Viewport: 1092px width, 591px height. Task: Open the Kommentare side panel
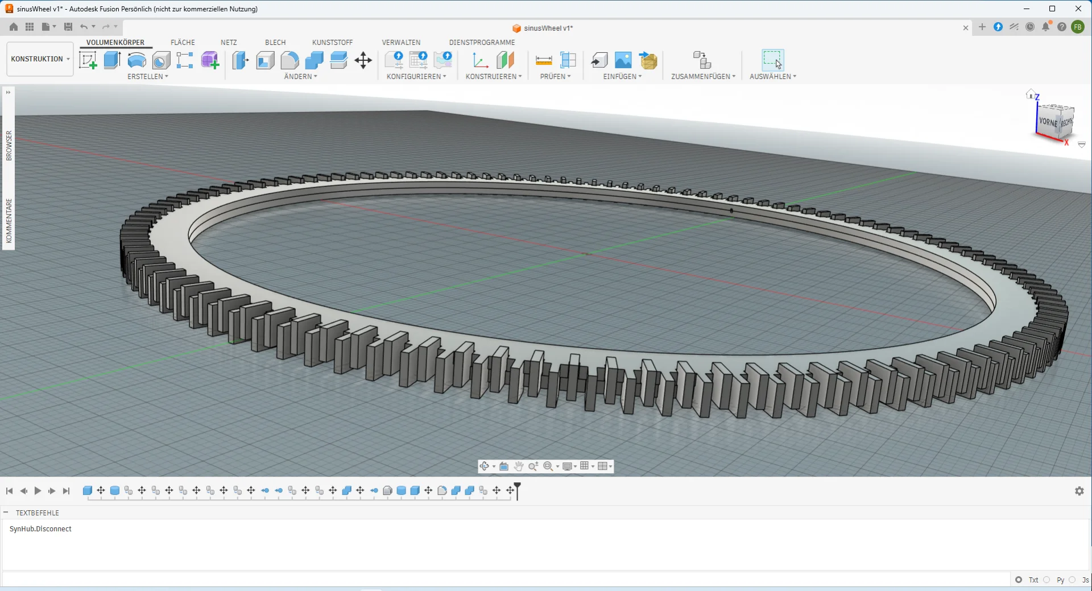click(9, 221)
